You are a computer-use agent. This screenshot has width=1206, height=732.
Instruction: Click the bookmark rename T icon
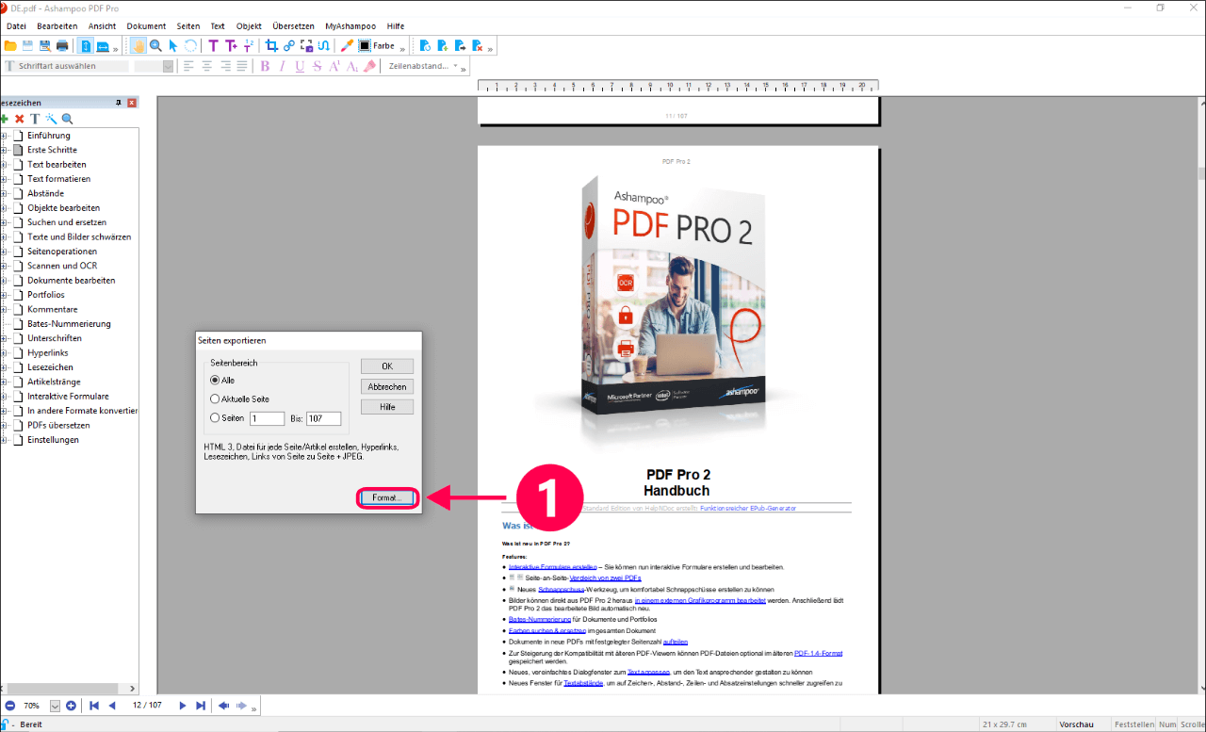click(x=35, y=119)
